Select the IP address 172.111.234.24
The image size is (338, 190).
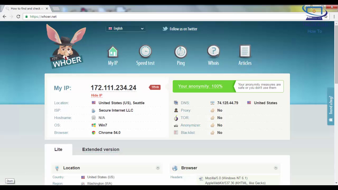[114, 88]
